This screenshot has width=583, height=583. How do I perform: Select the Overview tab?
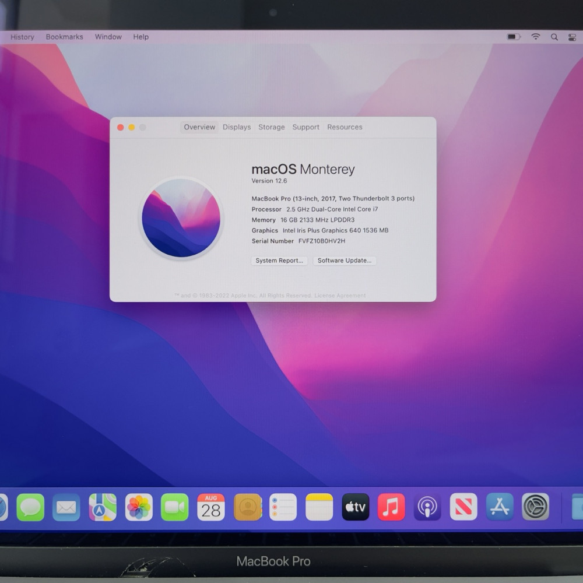tap(199, 127)
